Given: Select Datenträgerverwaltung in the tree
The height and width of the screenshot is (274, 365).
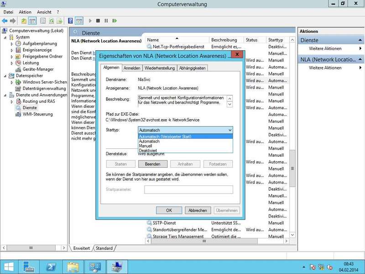Looking at the screenshot, I should tap(44, 89).
